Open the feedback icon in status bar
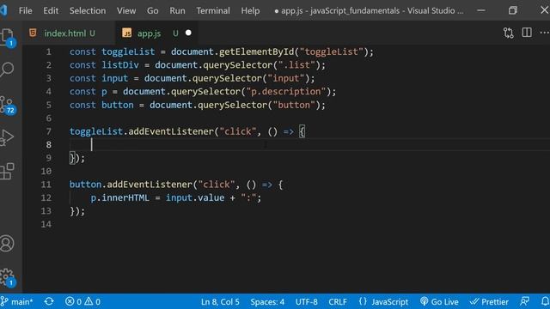 (x=525, y=301)
